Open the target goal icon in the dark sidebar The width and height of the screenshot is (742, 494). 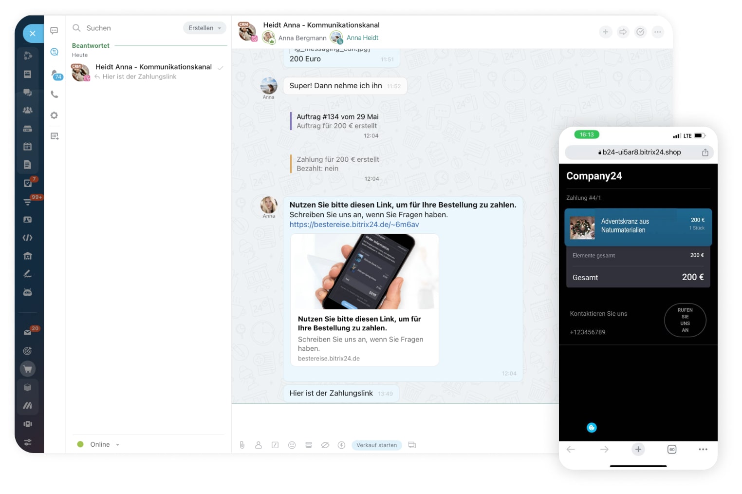[28, 351]
